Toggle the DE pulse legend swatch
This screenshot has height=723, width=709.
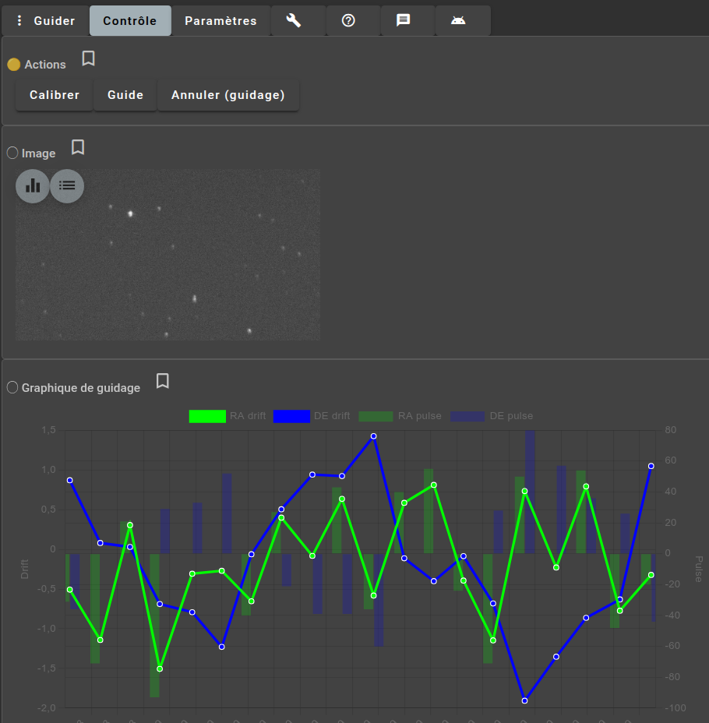(x=467, y=416)
